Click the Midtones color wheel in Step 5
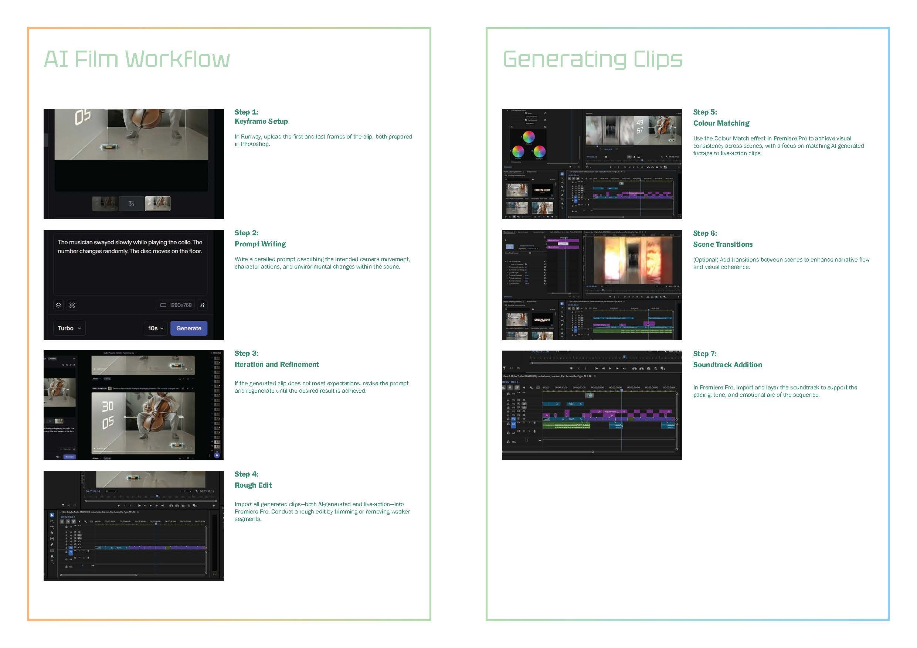Screen dimensions: 917x648 (529, 137)
